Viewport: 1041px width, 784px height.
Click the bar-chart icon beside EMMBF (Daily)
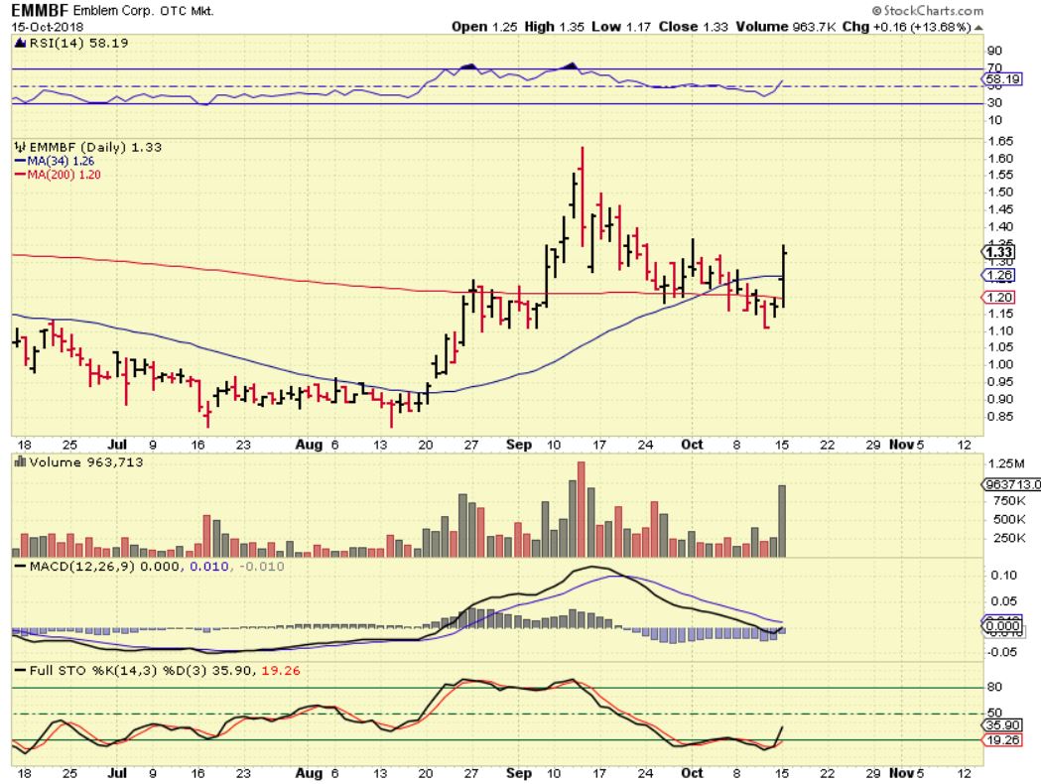(x=20, y=148)
